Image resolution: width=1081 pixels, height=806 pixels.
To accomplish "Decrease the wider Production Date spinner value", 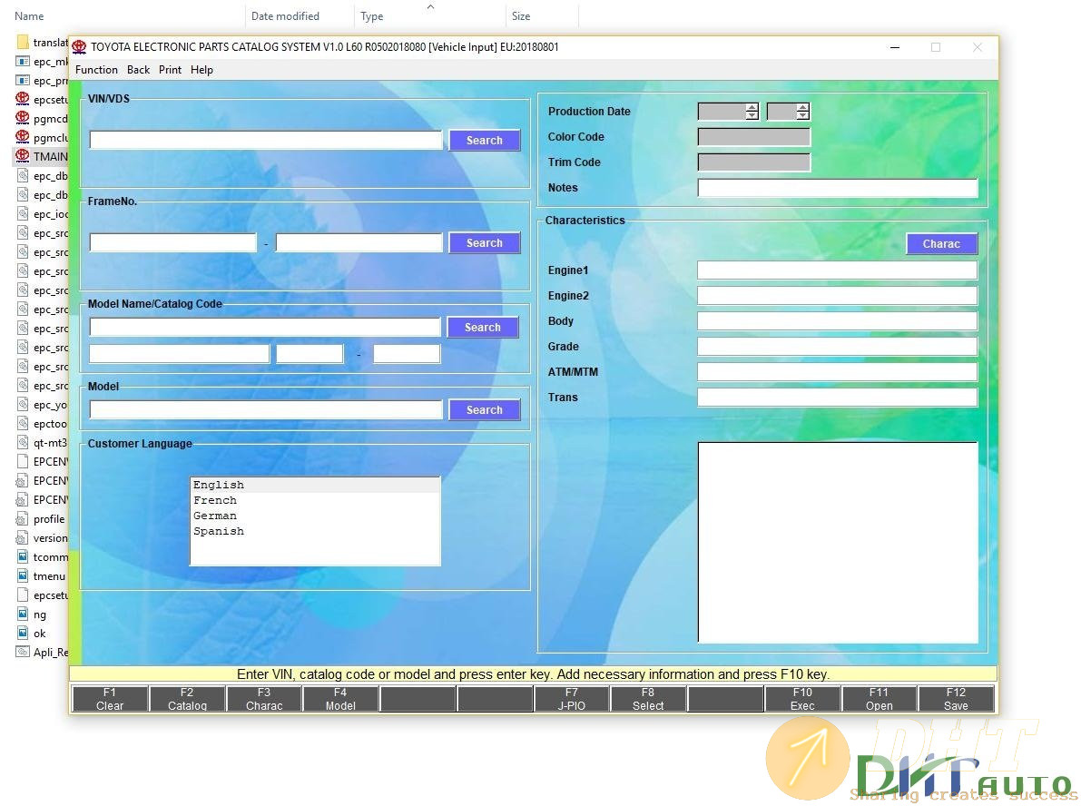I will click(752, 115).
